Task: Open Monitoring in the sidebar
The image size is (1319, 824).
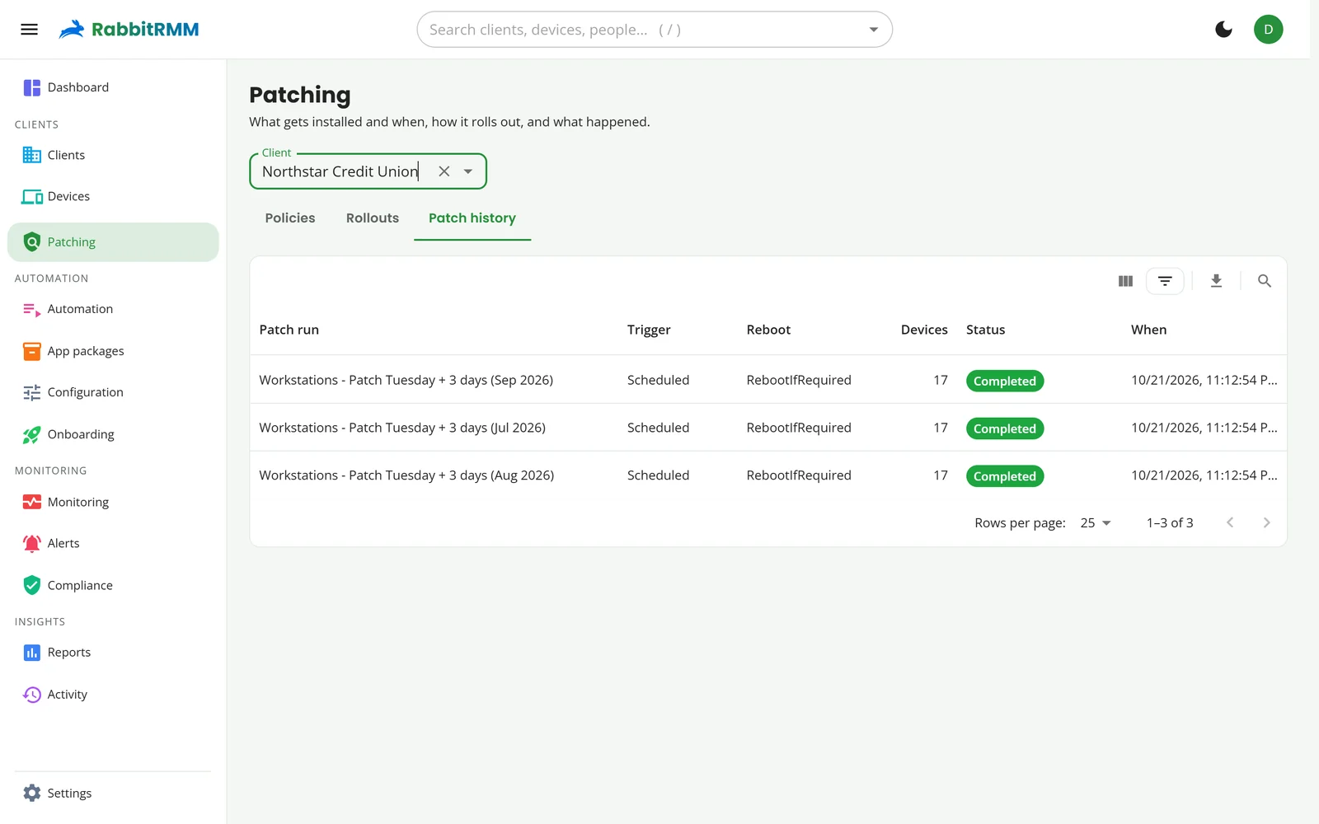Action: pyautogui.click(x=113, y=502)
